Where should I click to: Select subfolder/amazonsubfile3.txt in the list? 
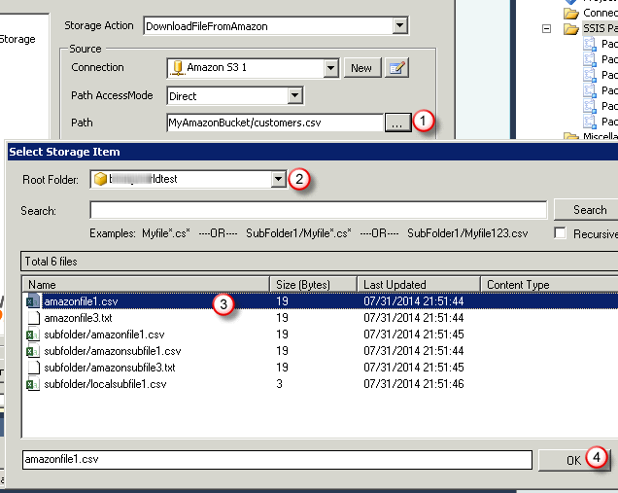321,368
